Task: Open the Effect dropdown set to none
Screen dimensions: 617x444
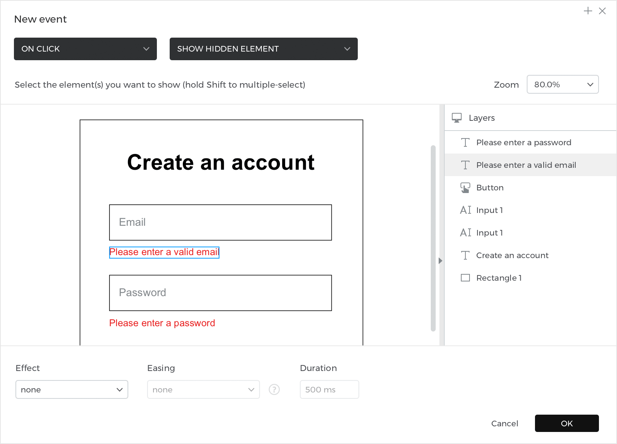Action: pyautogui.click(x=72, y=389)
